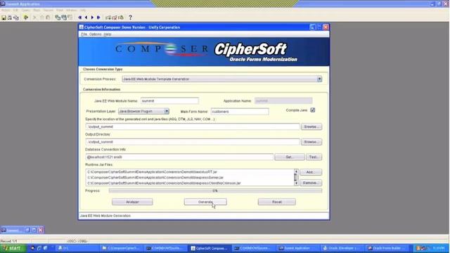The image size is (450, 253).
Task: Click the Database Connection Info field
Action: pyautogui.click(x=179, y=157)
